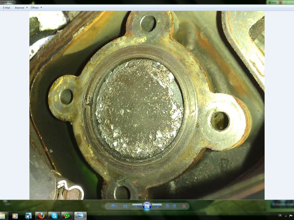The width and height of the screenshot is (294, 220).
Task: Open ICQ green flower taskbar icon
Action: [67, 216]
